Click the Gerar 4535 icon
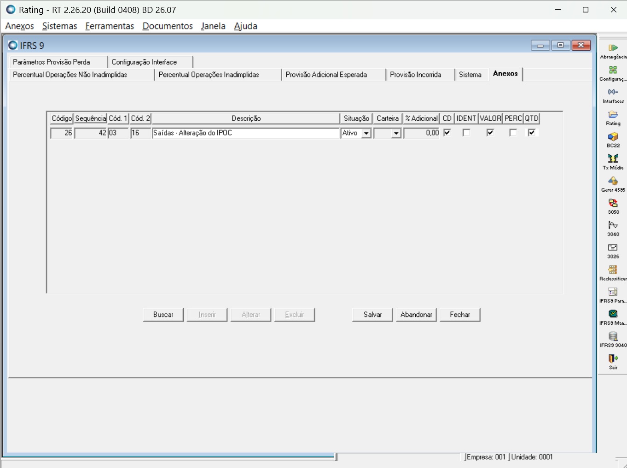The image size is (627, 468). [613, 181]
